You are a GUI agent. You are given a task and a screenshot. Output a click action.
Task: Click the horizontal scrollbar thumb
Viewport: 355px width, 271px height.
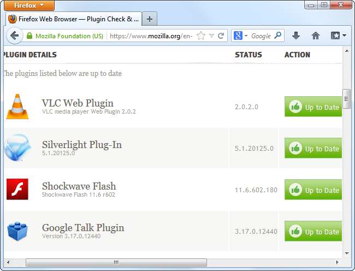coord(116,262)
